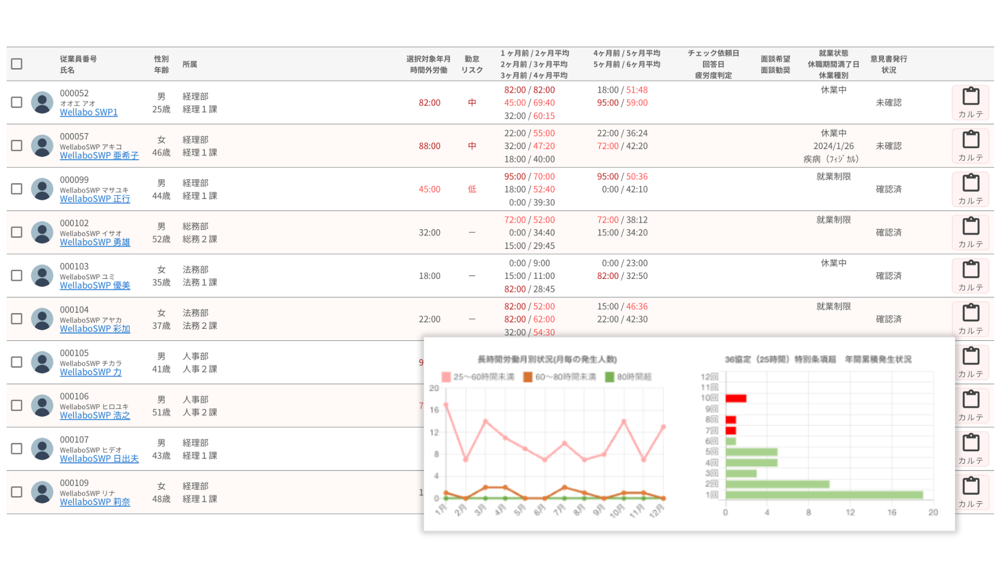Open the カルテ icon for employee 000099
Image resolution: width=1000 pixels, height=562 pixels.
(970, 189)
